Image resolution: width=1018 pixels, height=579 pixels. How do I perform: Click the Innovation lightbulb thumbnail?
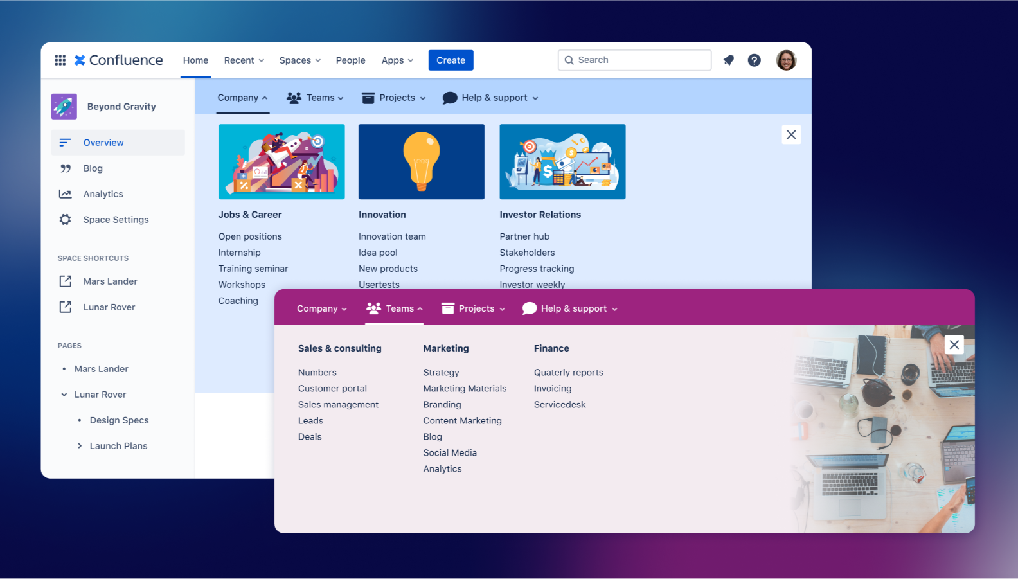click(x=422, y=162)
